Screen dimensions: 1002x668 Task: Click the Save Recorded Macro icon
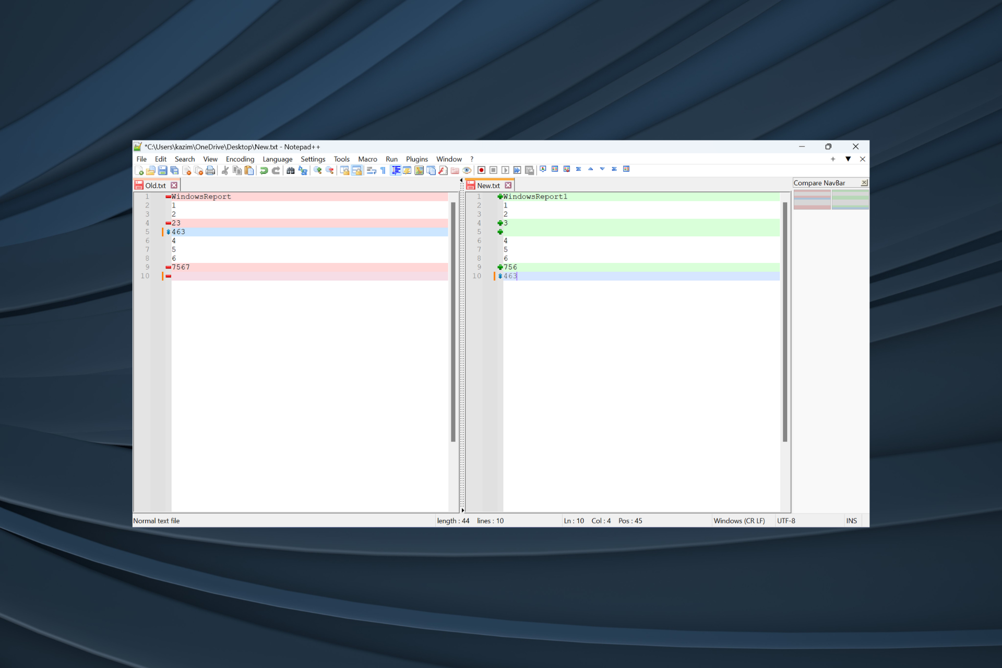[529, 170]
